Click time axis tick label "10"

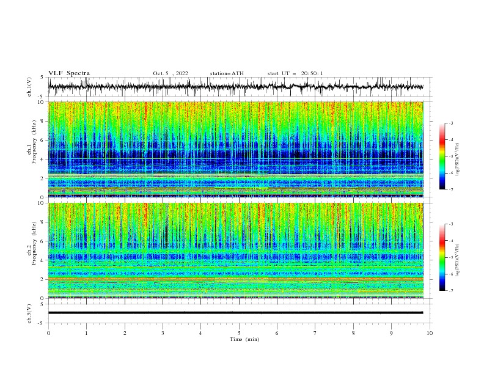tap(430, 333)
